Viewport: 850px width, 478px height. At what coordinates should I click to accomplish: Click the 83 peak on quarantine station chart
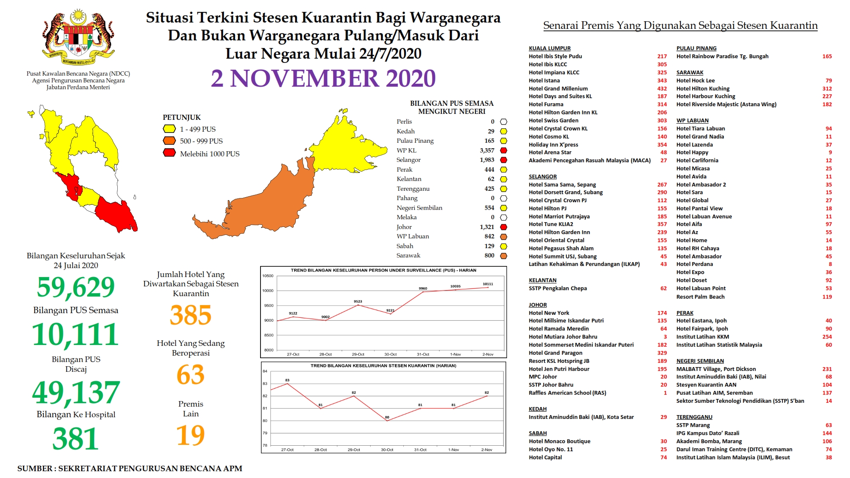point(287,384)
